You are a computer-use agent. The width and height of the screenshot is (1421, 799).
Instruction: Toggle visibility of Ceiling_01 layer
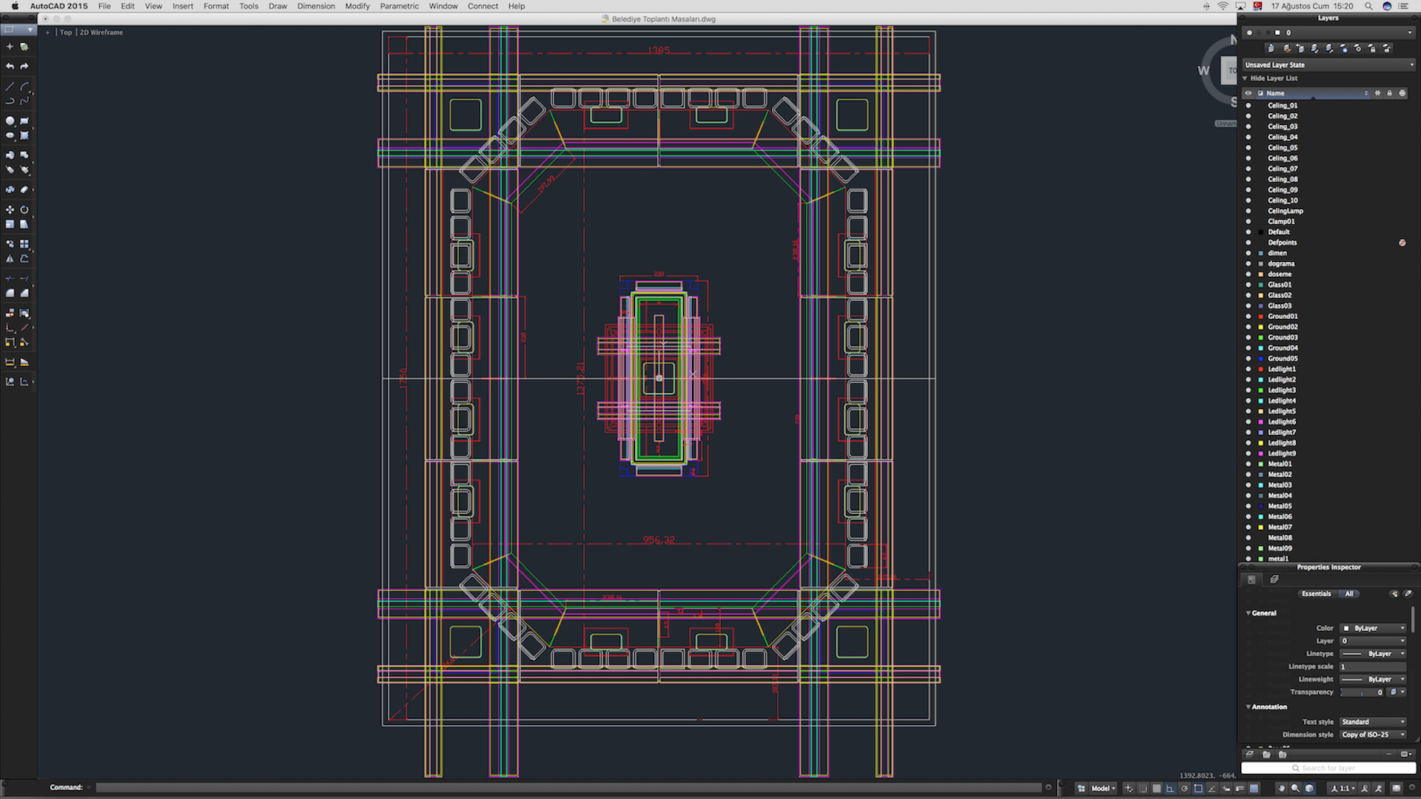(x=1249, y=106)
